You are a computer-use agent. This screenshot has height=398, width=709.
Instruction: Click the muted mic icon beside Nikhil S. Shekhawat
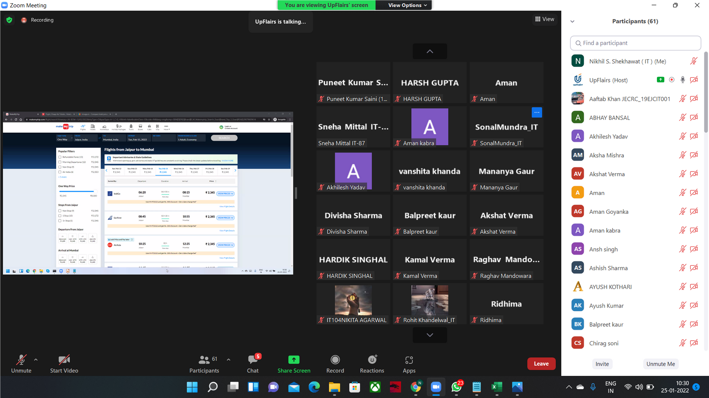[x=693, y=61]
